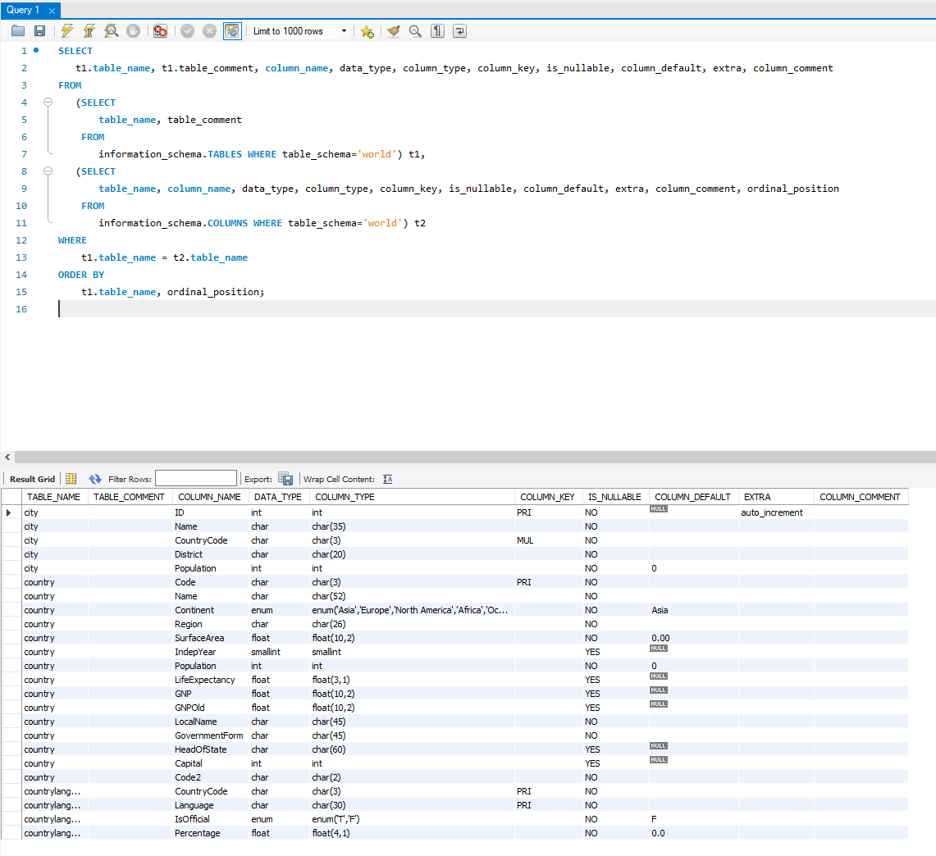Select the auto_increment cell

click(x=776, y=512)
